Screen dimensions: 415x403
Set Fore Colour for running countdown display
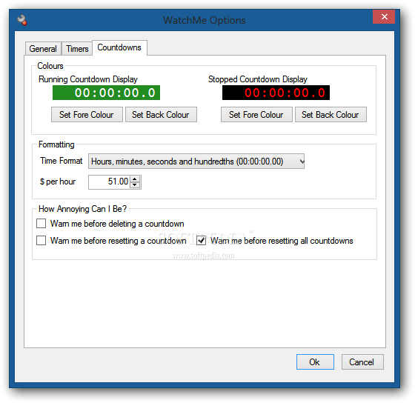[87, 115]
